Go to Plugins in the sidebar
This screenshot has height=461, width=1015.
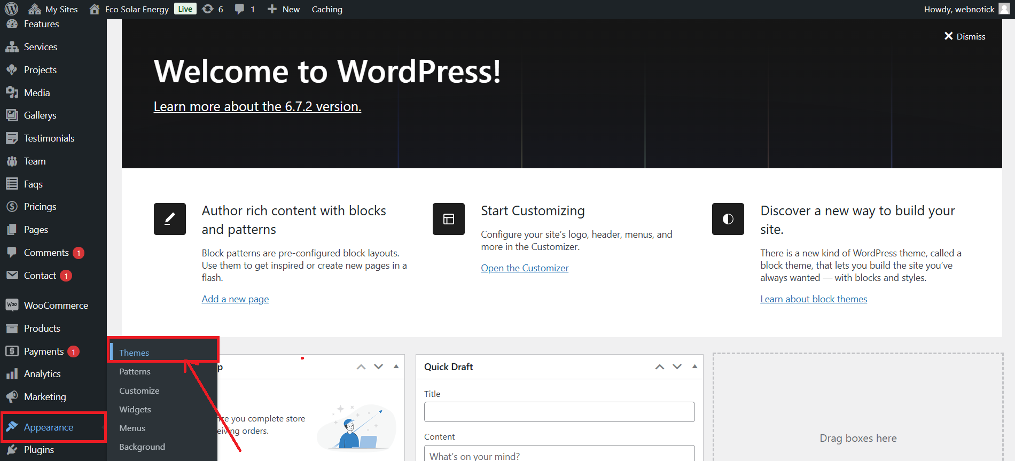point(38,450)
